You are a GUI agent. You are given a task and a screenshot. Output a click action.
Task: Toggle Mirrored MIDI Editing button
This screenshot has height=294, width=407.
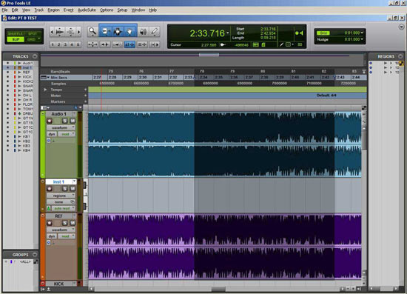pyautogui.click(x=118, y=44)
